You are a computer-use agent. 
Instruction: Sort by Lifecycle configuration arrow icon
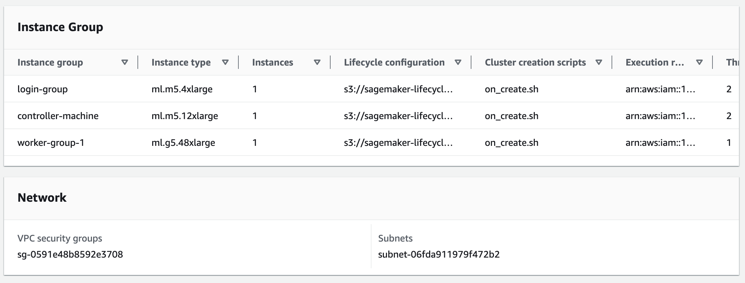458,62
